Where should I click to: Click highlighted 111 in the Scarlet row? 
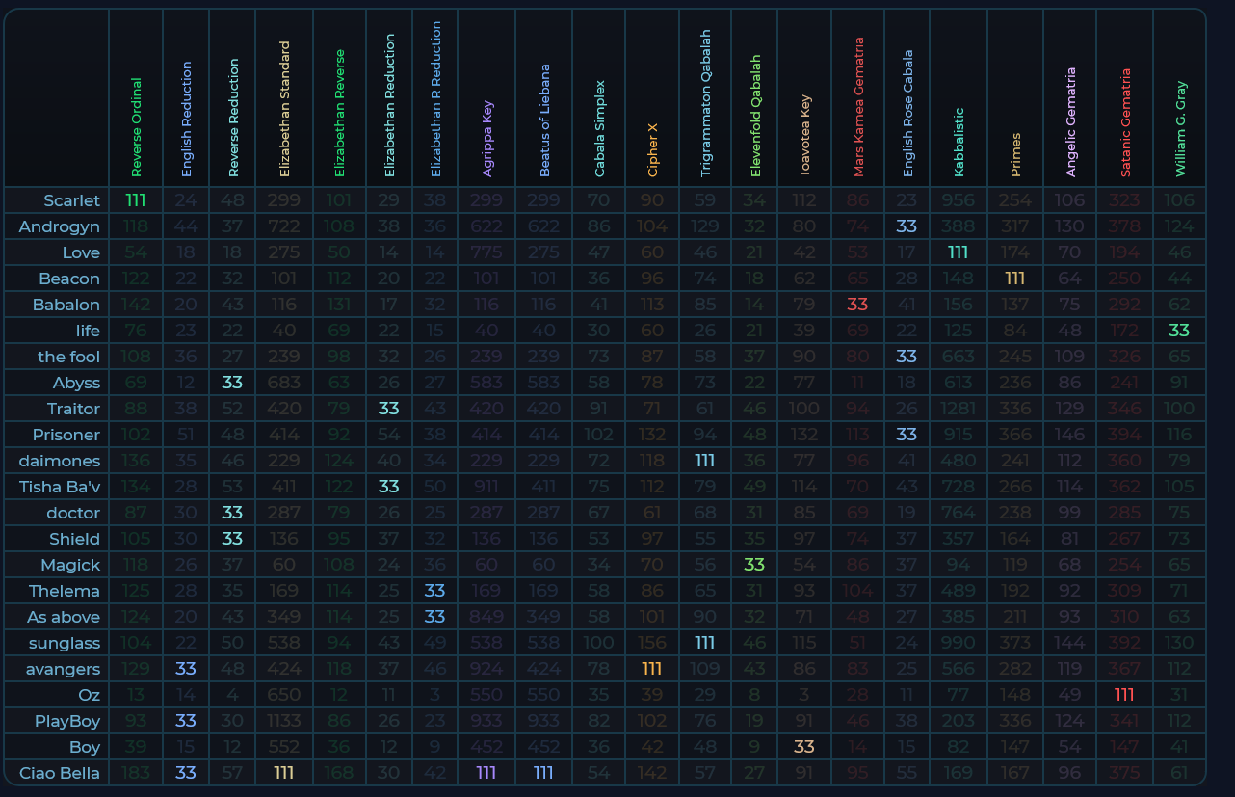click(x=136, y=200)
